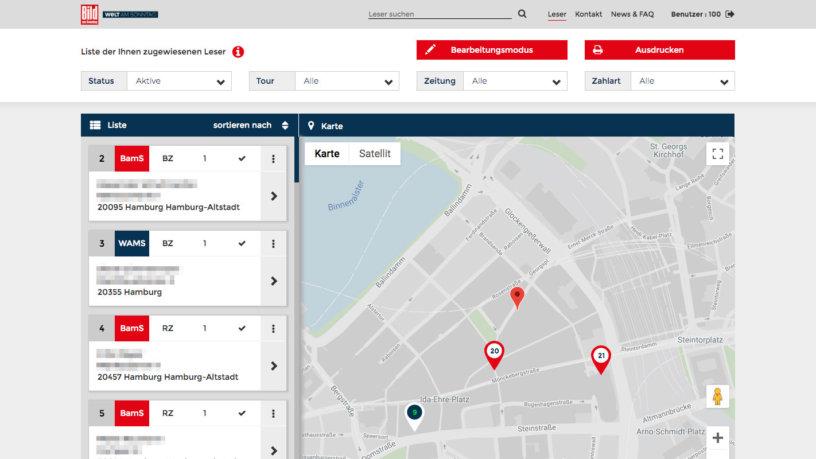Screen dimensions: 816x459
Task: Click the Steintorplatz map label
Action: (x=700, y=340)
